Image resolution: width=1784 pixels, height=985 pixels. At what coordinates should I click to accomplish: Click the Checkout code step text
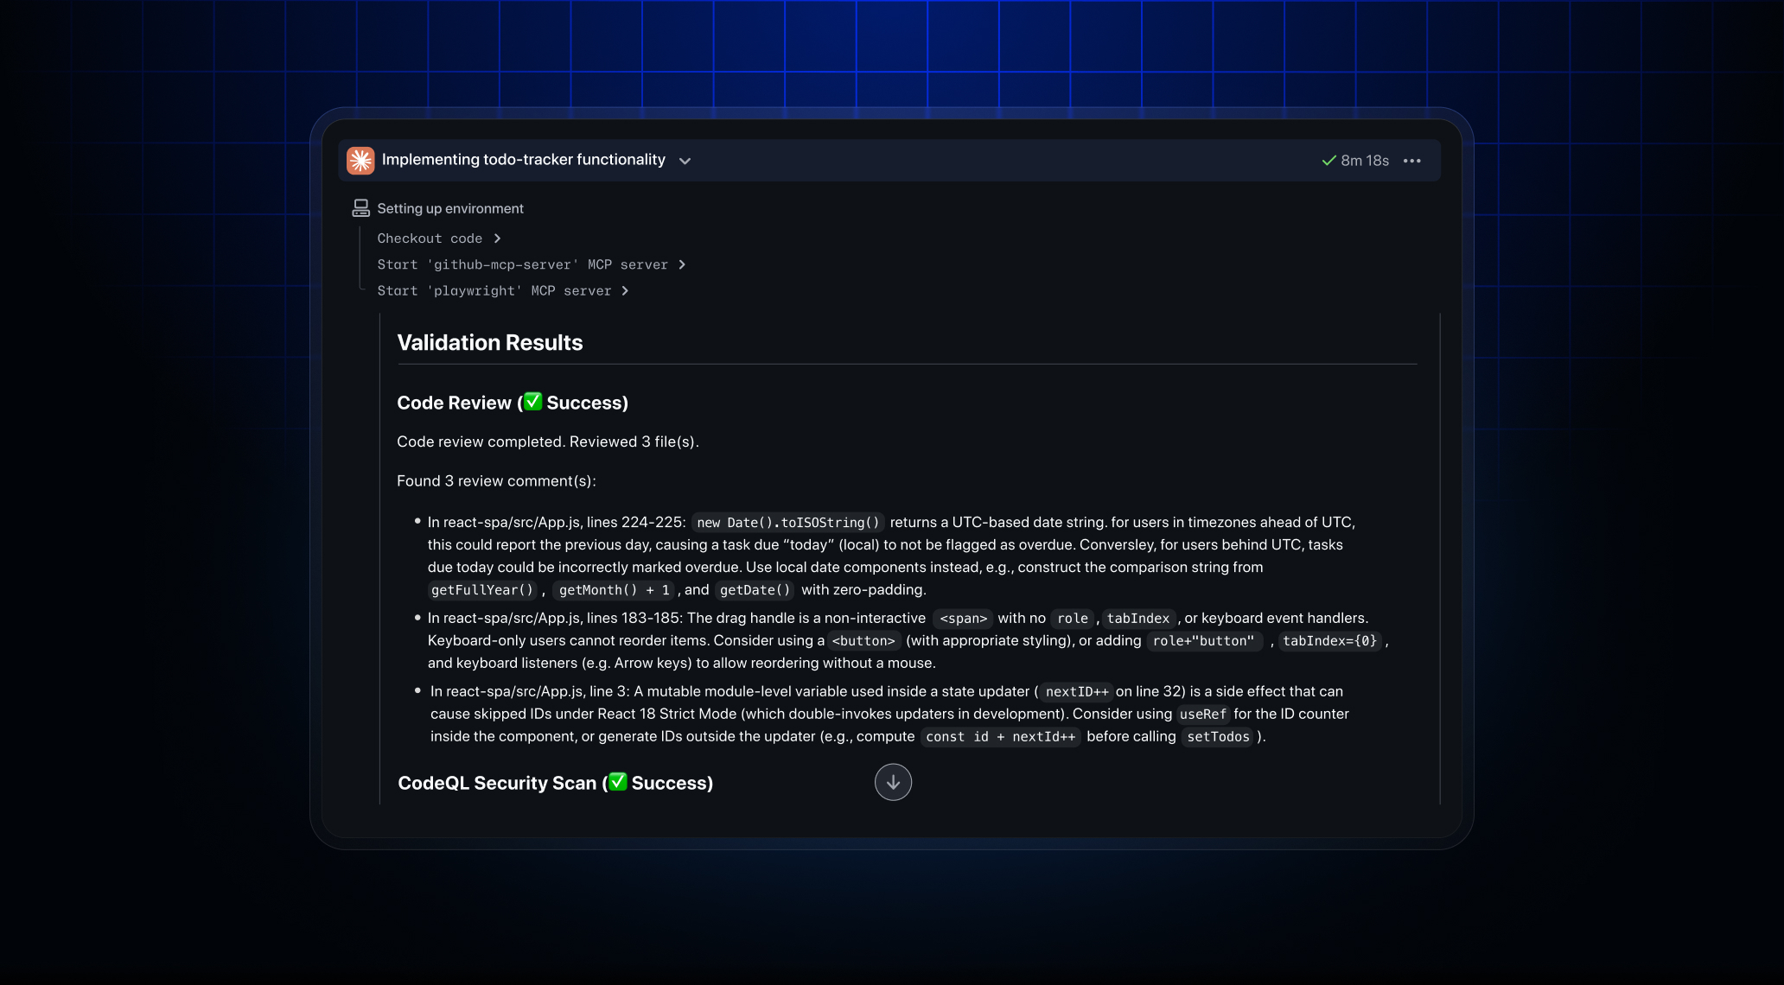tap(430, 238)
